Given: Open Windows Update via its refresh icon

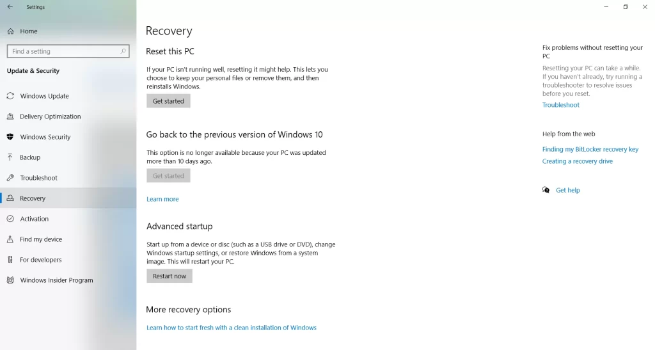Looking at the screenshot, I should (x=10, y=95).
